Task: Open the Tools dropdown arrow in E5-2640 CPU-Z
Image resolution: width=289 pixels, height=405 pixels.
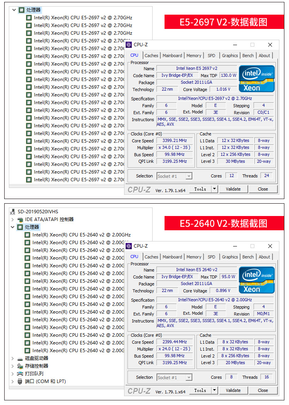Action: (x=214, y=390)
